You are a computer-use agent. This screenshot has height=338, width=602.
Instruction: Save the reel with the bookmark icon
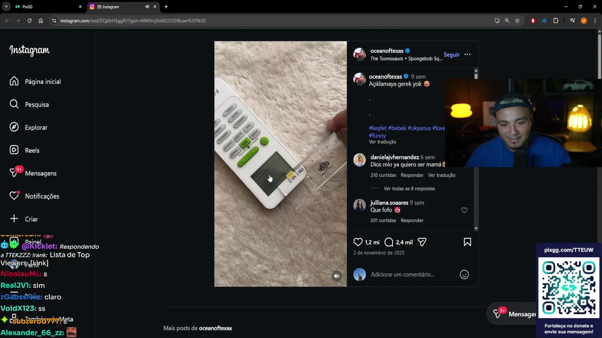(x=467, y=242)
